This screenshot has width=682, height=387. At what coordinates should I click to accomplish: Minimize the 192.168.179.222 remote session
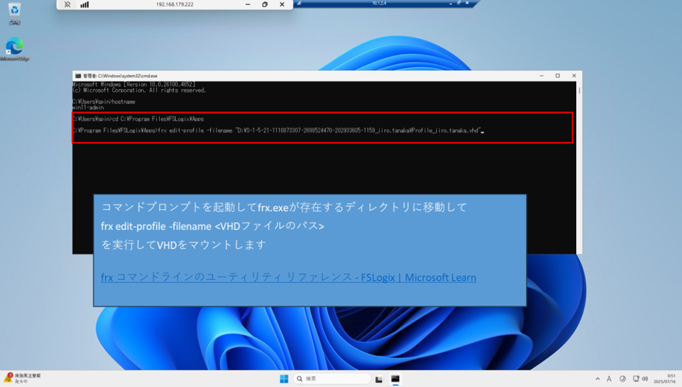[248, 5]
